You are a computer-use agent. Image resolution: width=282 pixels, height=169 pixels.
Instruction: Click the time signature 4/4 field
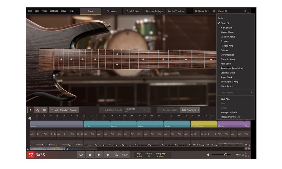139,156
